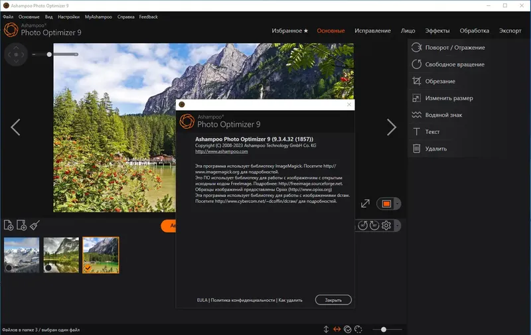This screenshot has height=335, width=531.
Task: Switch to the Лицо tab
Action: [408, 31]
